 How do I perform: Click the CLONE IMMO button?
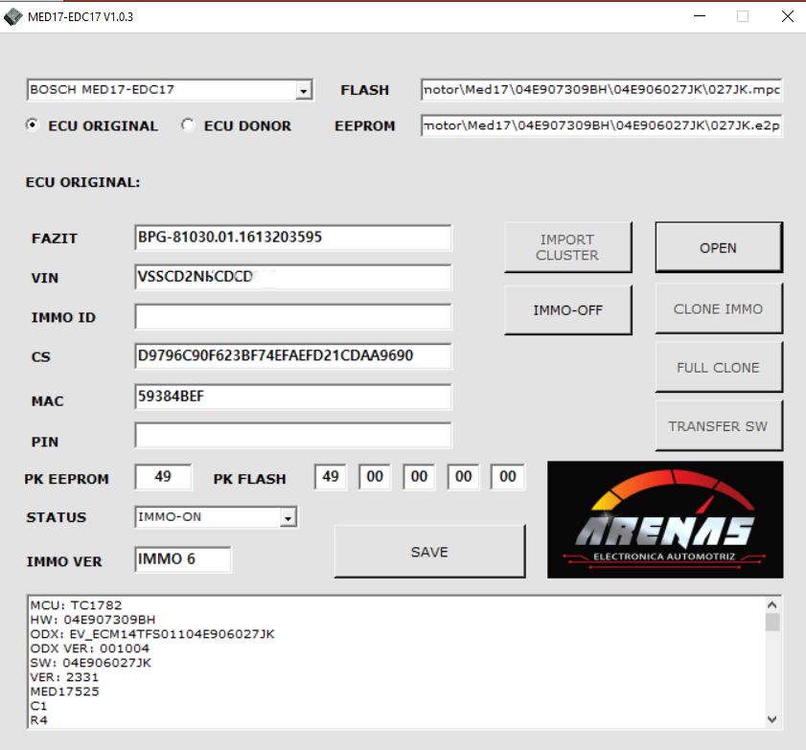[x=718, y=309]
